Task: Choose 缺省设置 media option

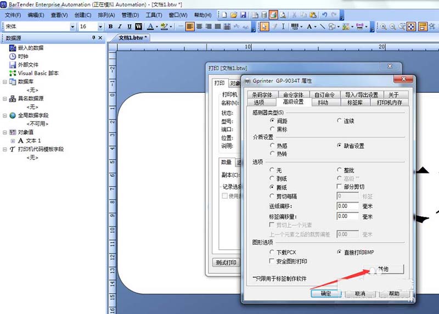Action: [x=339, y=145]
